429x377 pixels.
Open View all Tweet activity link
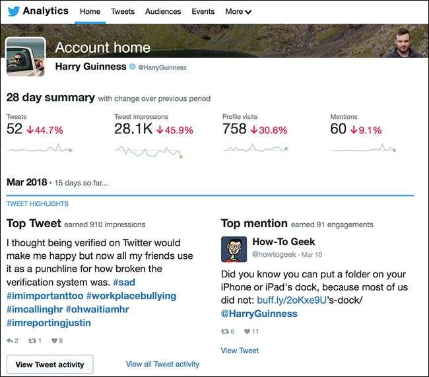click(x=162, y=364)
